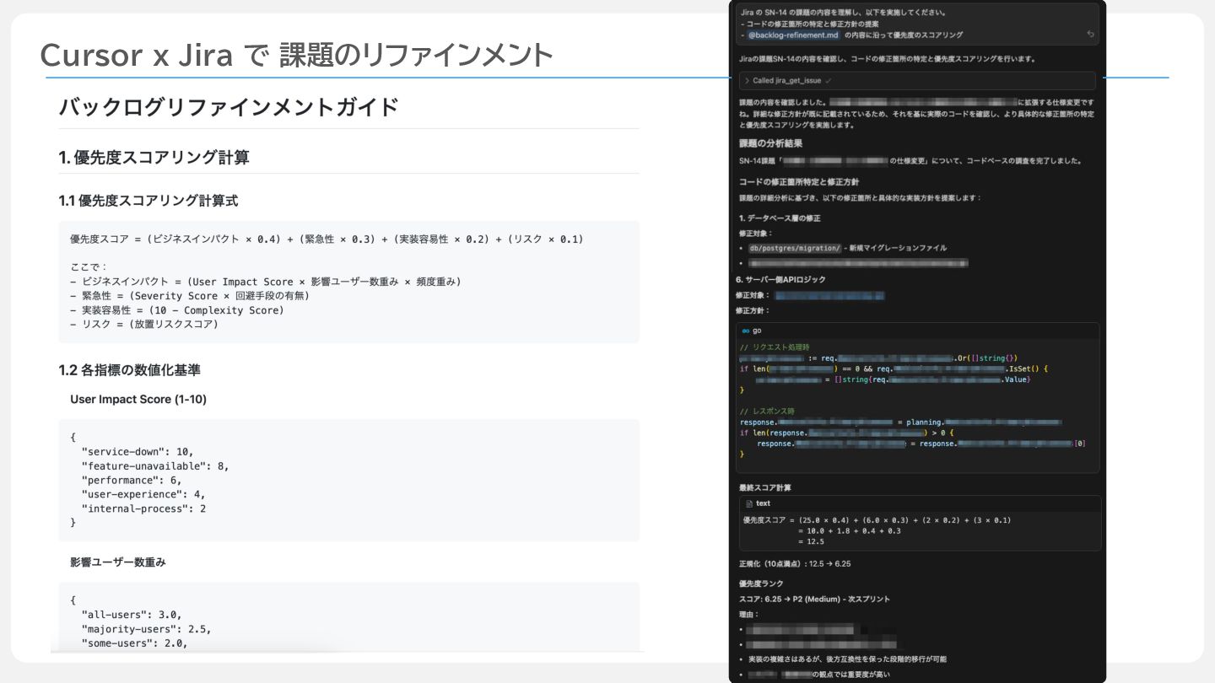Click the chat prompt input box about SN-14
Viewport: 1215px width, 683px height.
point(917,24)
